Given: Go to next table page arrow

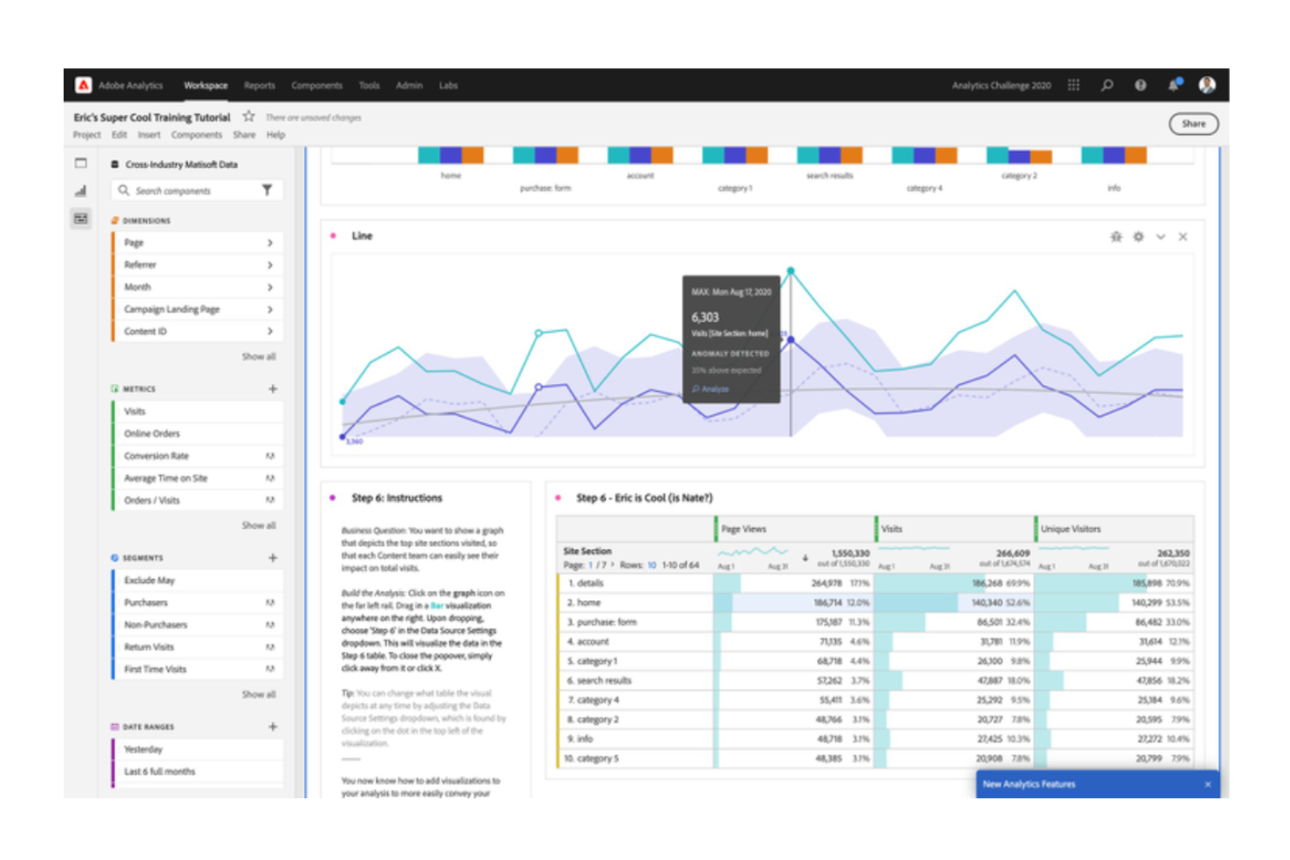Looking at the screenshot, I should coord(613,565).
